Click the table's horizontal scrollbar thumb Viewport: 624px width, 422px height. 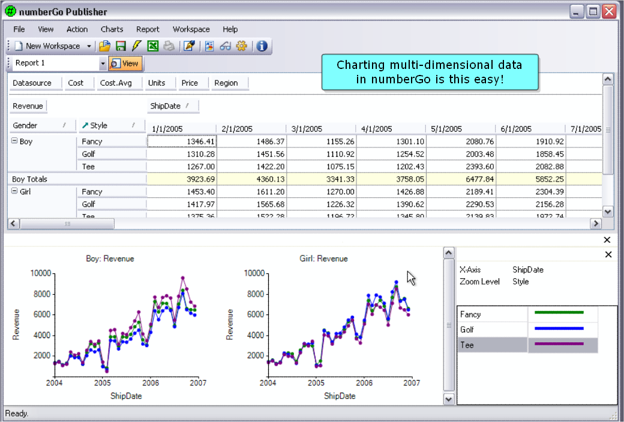pos(67,224)
